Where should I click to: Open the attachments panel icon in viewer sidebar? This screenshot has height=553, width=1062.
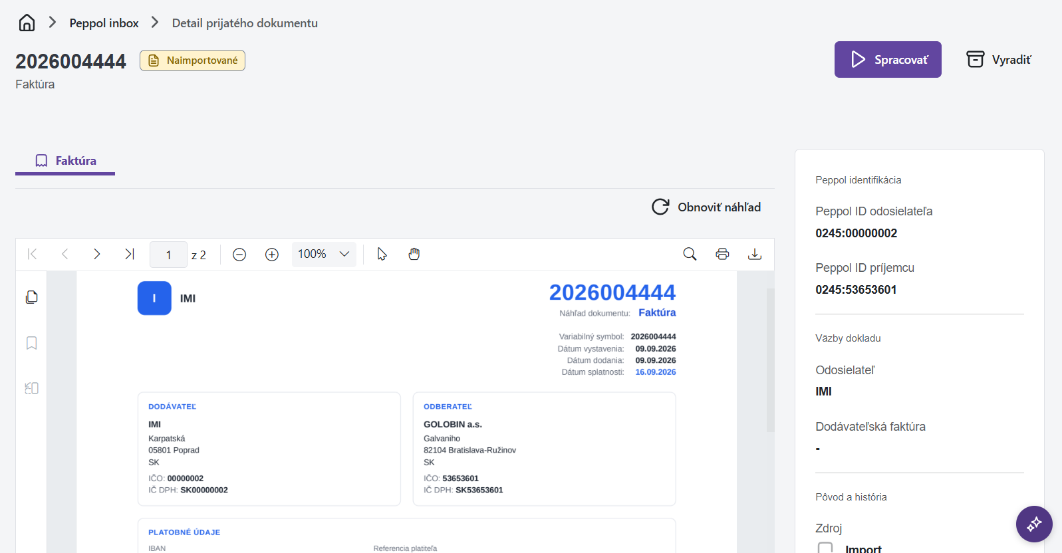click(x=31, y=388)
